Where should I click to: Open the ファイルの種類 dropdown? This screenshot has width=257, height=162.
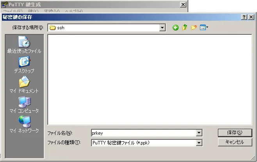(x=199, y=143)
